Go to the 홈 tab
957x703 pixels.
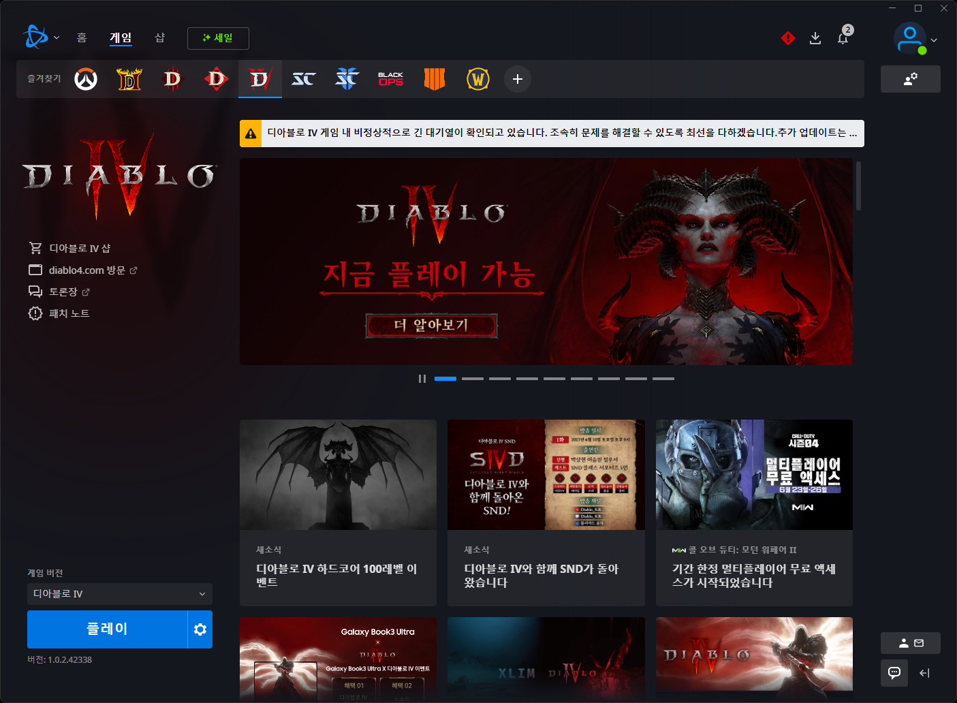(x=82, y=37)
